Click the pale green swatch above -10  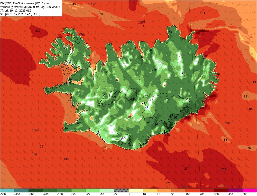(x=107, y=190)
